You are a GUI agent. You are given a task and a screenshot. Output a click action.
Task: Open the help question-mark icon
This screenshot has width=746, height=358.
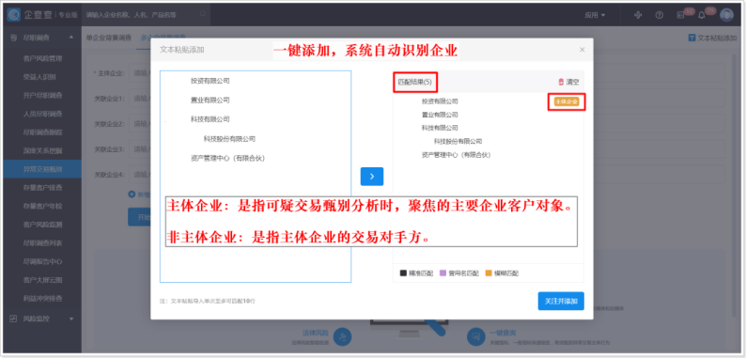pos(660,15)
